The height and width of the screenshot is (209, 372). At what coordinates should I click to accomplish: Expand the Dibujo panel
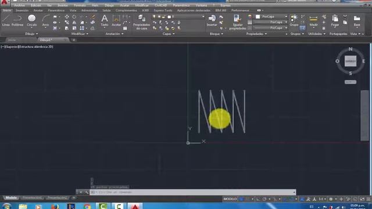(x=31, y=34)
